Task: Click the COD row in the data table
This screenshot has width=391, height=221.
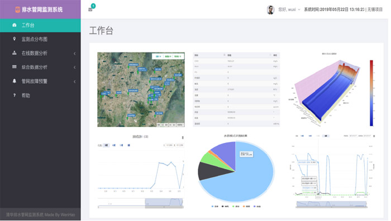Action: pos(236,61)
